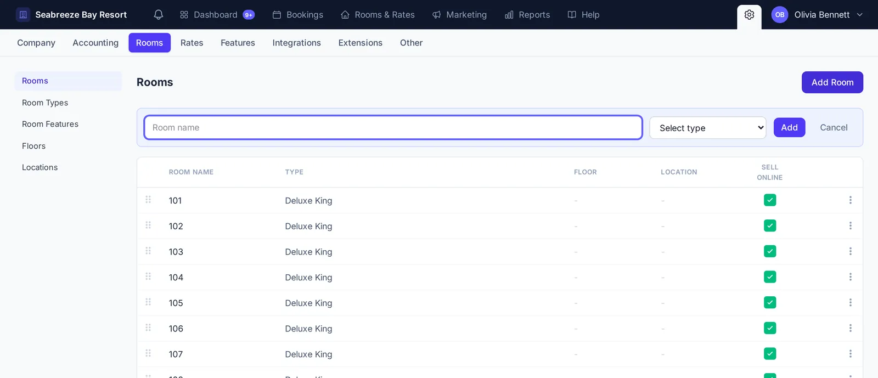Click the 9+ badge on Dashboard
Screen dimensions: 878x378
249,15
